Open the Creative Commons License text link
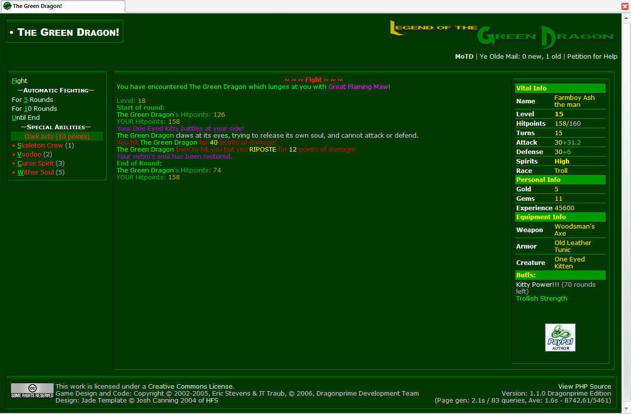Viewport: 631px width, 414px height. [191, 387]
